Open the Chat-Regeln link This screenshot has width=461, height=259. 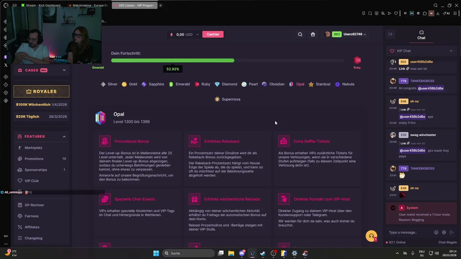[447, 242]
